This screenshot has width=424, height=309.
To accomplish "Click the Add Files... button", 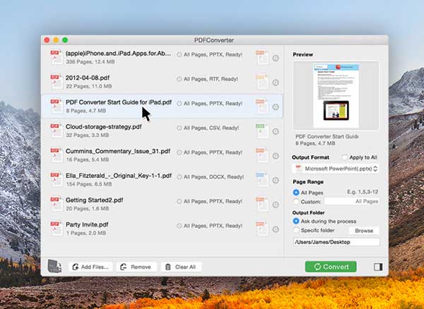I will click(x=90, y=267).
